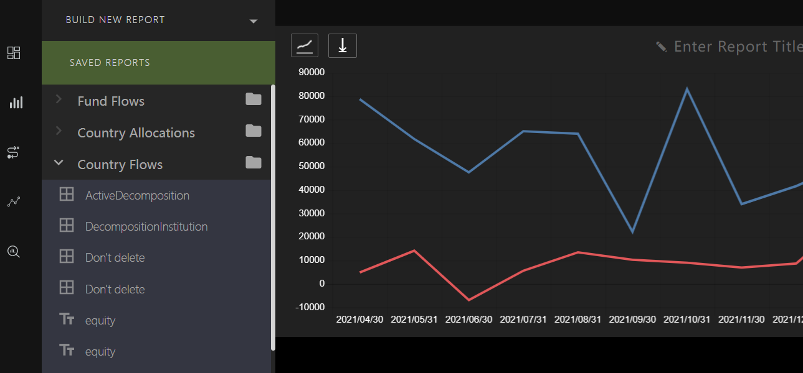Collapse the Country Flows folder chevron

click(59, 163)
